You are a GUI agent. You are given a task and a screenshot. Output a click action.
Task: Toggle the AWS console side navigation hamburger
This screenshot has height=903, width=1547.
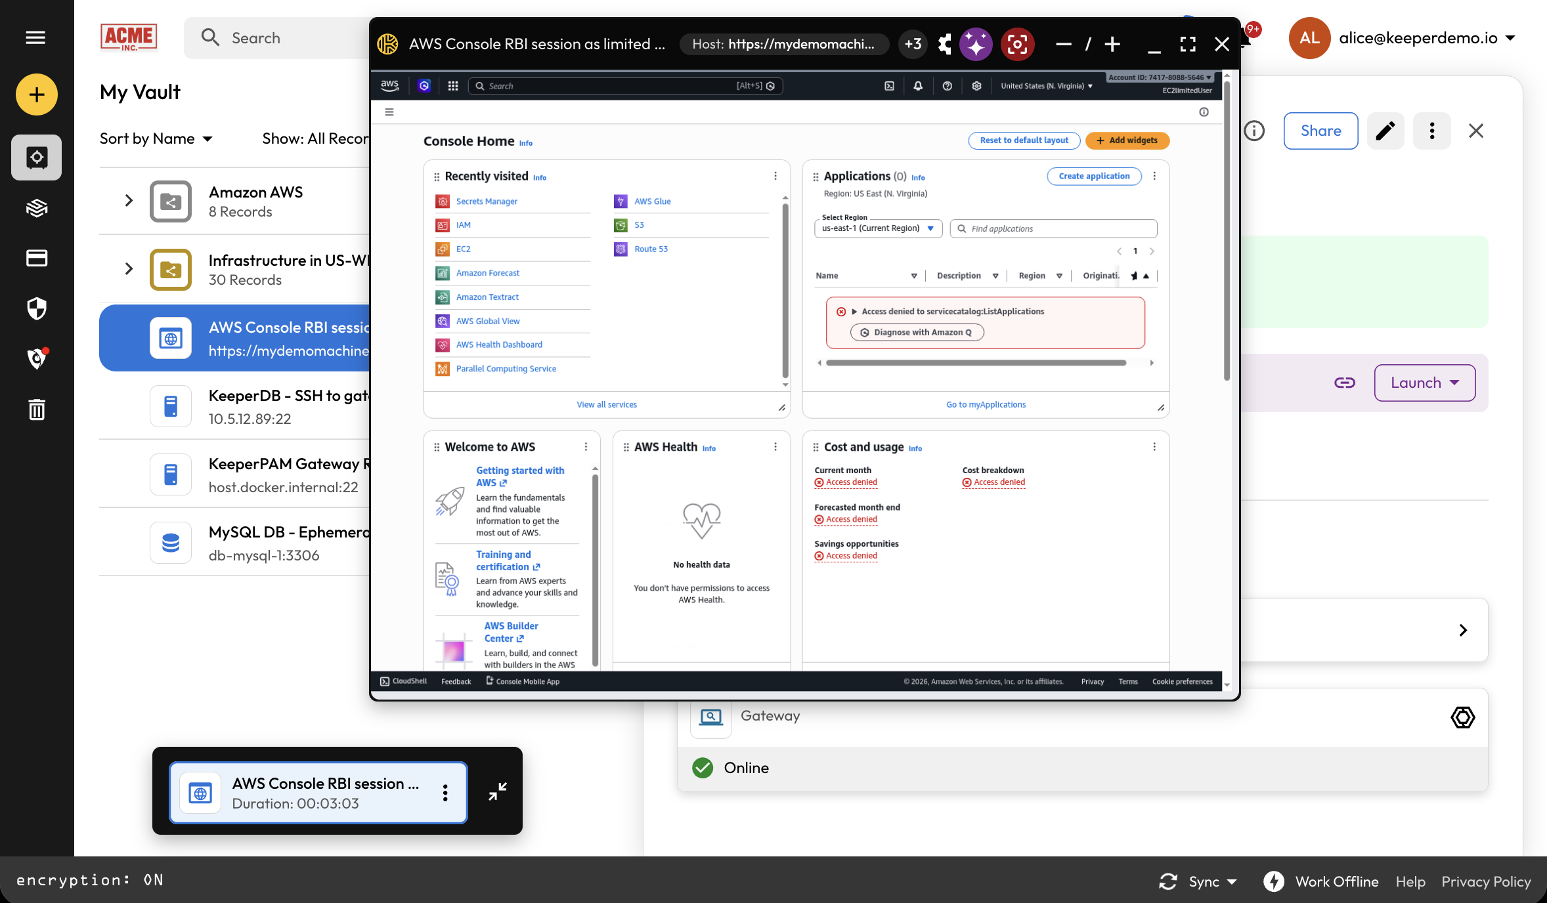click(389, 112)
